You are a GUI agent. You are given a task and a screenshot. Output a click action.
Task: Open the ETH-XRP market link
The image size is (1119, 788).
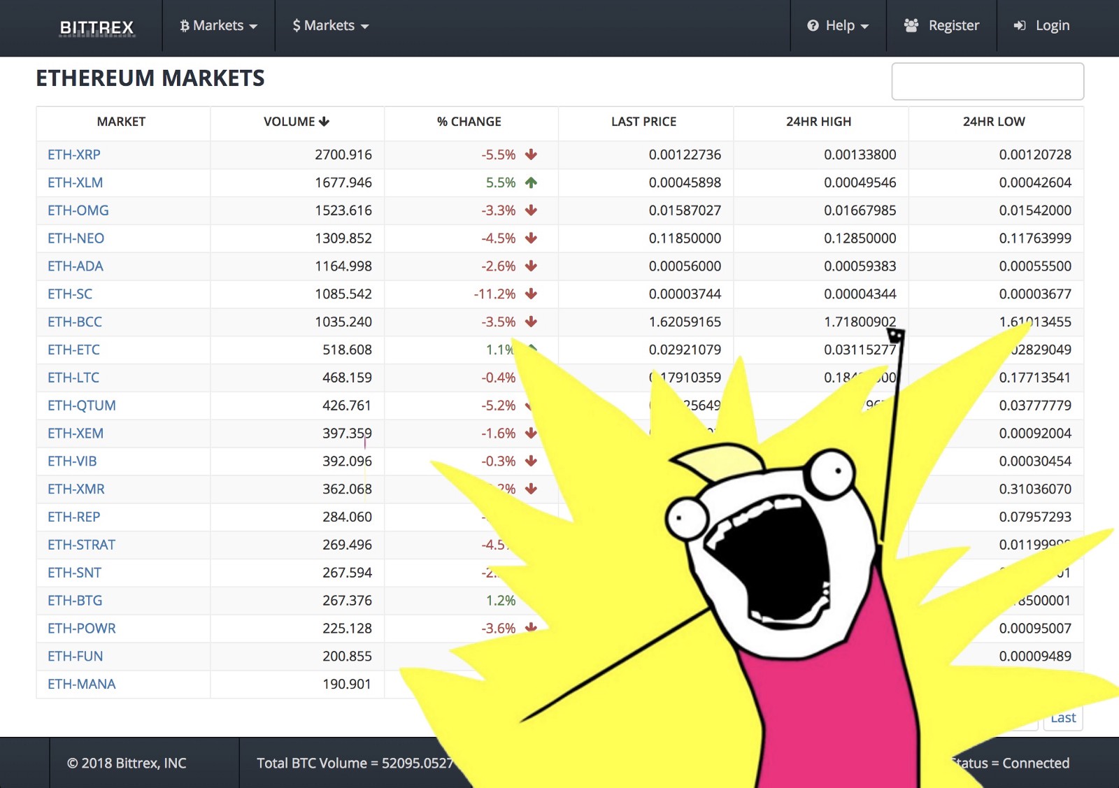(74, 155)
